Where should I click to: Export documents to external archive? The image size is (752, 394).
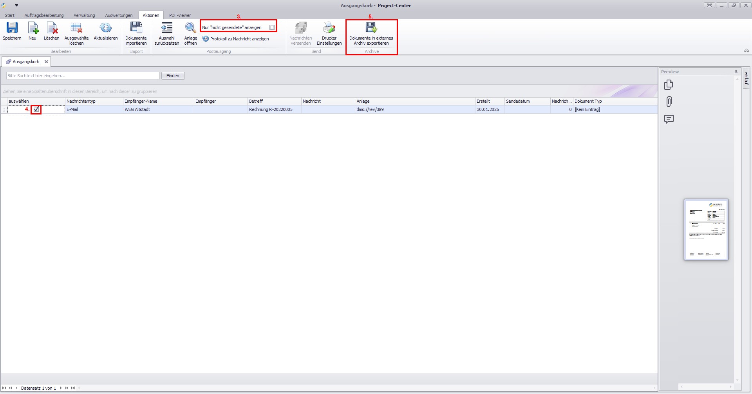[371, 28]
